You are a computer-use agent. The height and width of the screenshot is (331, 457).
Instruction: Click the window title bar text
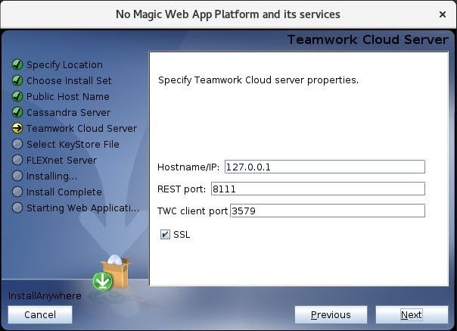(x=228, y=14)
